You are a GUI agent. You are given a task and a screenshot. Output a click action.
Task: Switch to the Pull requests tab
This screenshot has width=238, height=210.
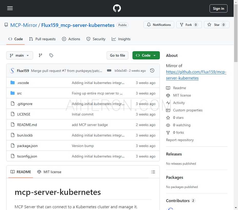click(42, 39)
